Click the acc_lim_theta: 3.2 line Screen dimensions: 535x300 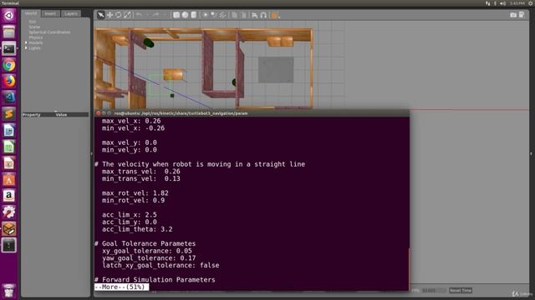(137, 229)
